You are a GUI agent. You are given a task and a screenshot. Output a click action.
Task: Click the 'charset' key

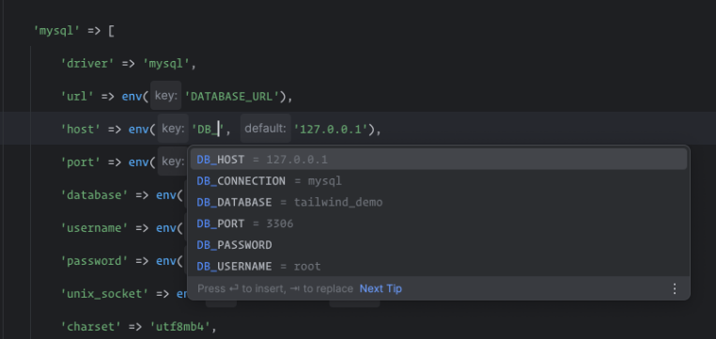(91, 327)
